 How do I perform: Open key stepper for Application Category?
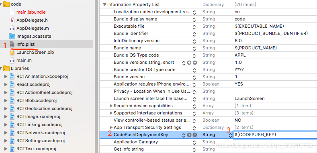point(194,143)
